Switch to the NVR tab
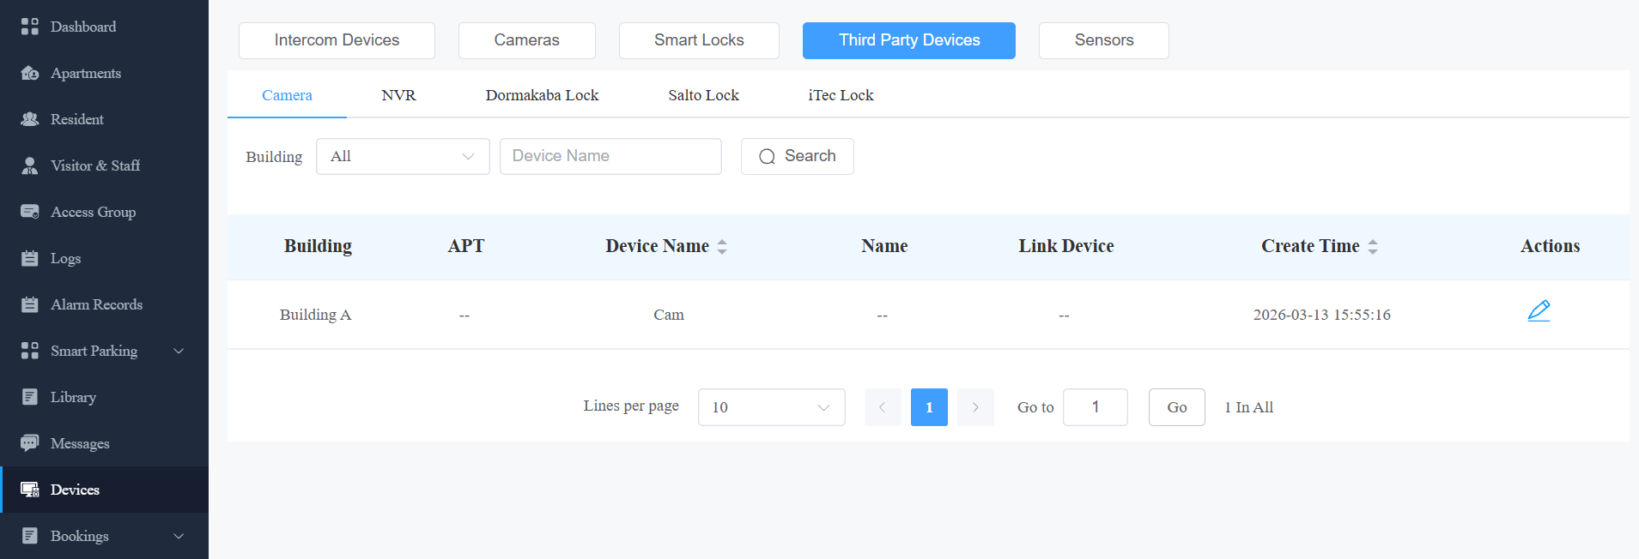 pos(398,95)
